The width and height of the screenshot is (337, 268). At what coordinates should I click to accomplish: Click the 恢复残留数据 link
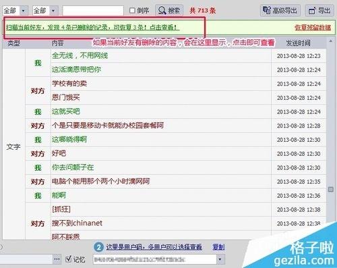point(313,28)
